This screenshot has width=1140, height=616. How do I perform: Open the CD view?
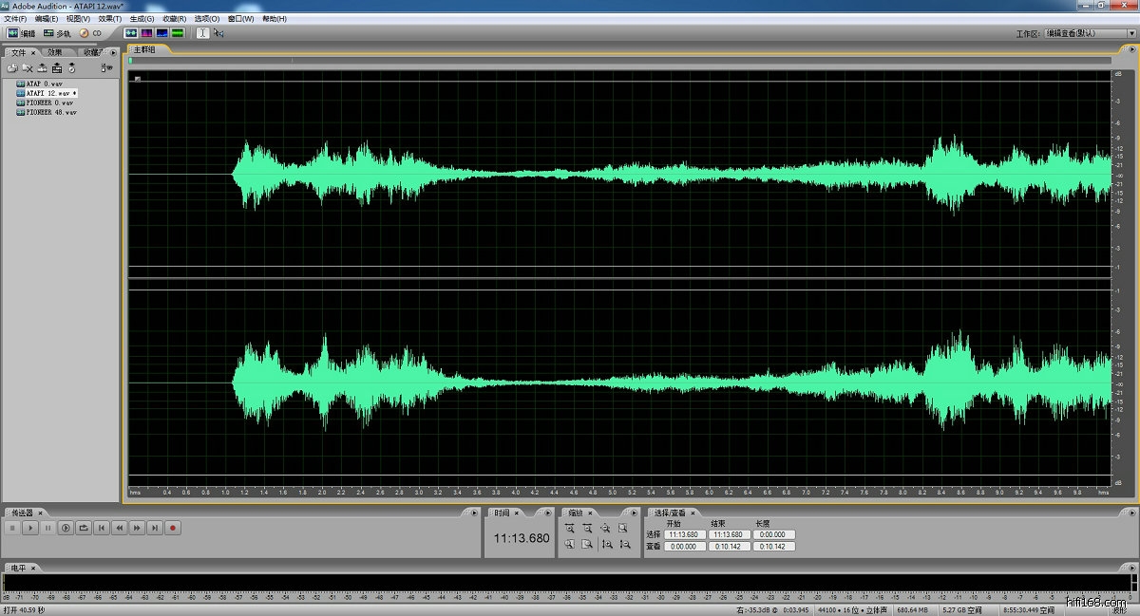pos(90,33)
